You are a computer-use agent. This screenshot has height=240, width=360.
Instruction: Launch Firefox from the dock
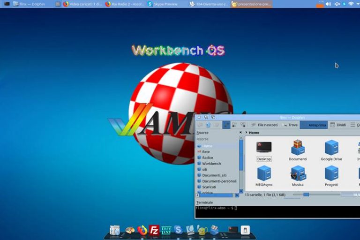tap(142, 230)
